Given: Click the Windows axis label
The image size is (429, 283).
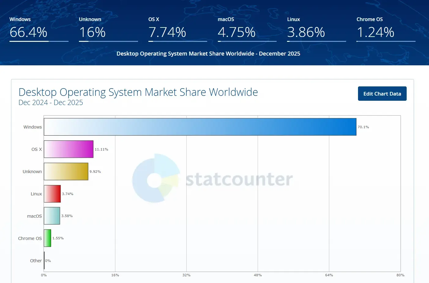Looking at the screenshot, I should click(32, 127).
